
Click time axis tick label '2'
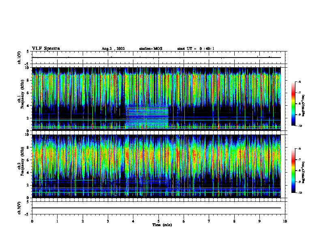(x=83, y=221)
